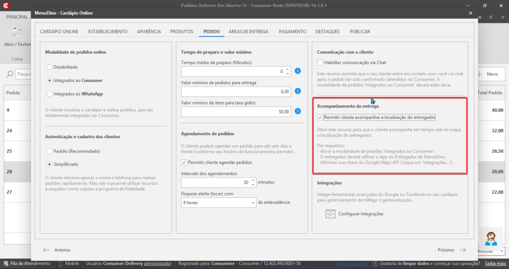Enable Habilitar comunicação via Chat checkbox
Screen dimensions: 509x269
(320, 62)
